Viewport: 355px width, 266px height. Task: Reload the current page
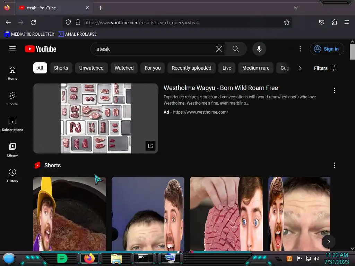[33, 23]
